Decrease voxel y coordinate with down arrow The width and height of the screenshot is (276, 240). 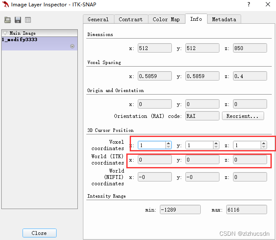tap(216, 147)
